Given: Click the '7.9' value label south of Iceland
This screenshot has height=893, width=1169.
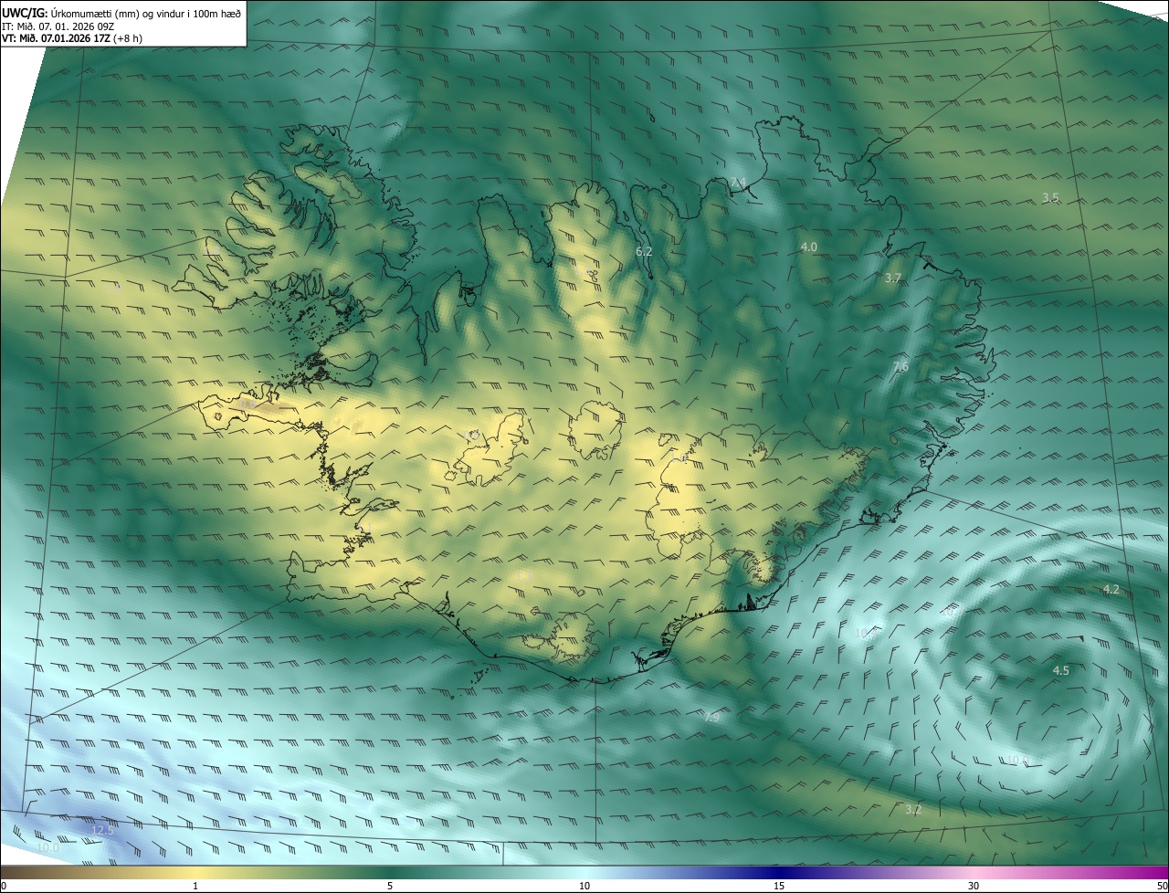Looking at the screenshot, I should [711, 719].
